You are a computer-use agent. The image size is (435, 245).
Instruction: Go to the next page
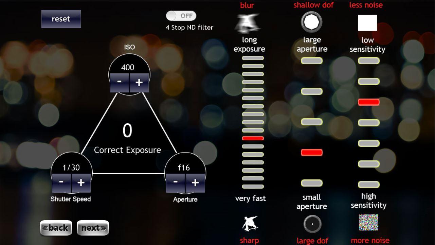coord(93,228)
